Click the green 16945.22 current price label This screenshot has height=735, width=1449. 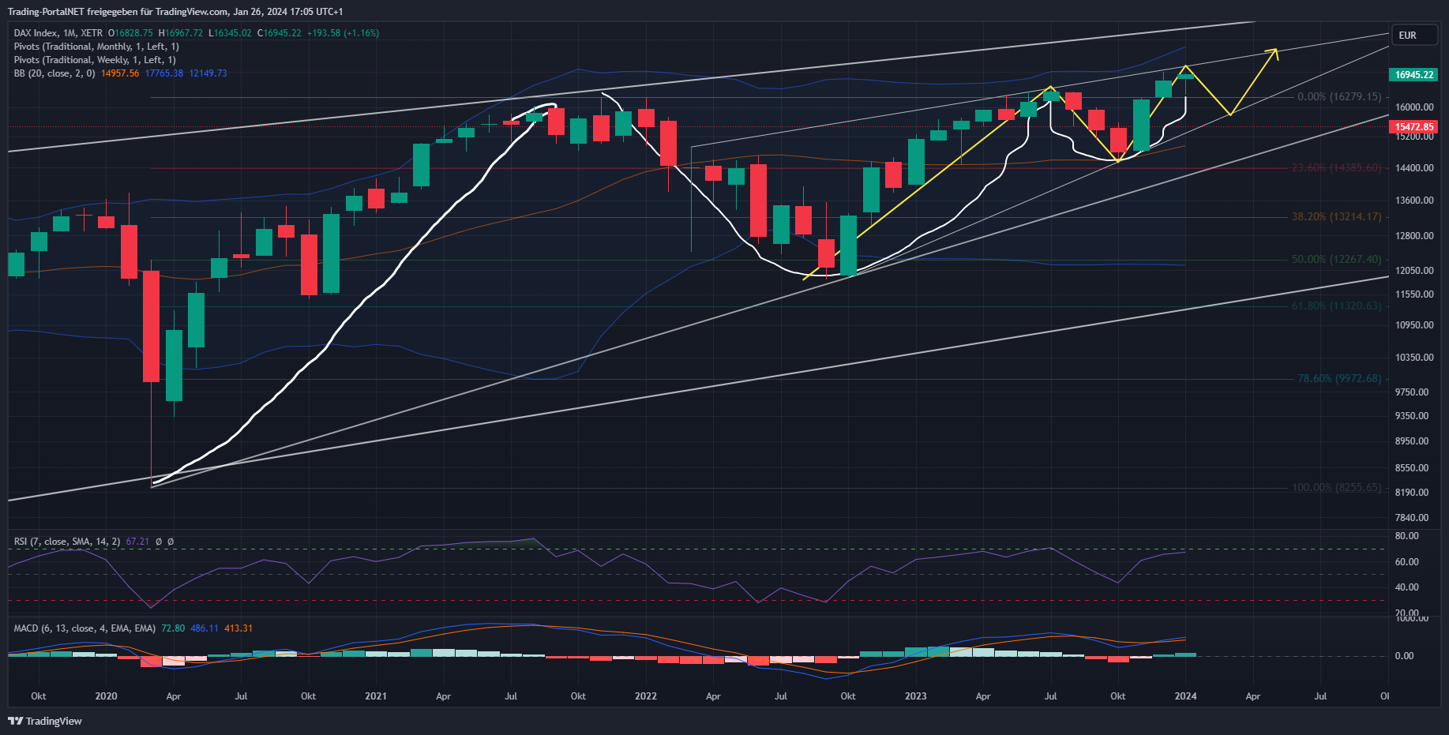click(1413, 75)
